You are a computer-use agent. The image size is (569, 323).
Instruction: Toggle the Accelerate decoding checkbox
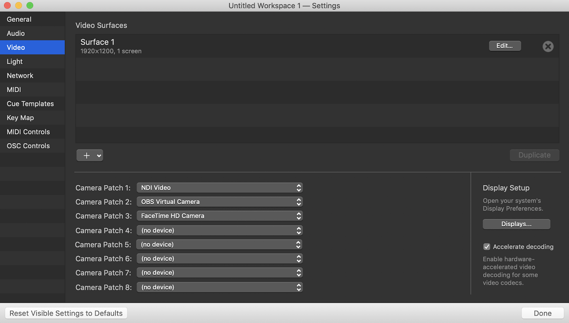pyautogui.click(x=487, y=247)
